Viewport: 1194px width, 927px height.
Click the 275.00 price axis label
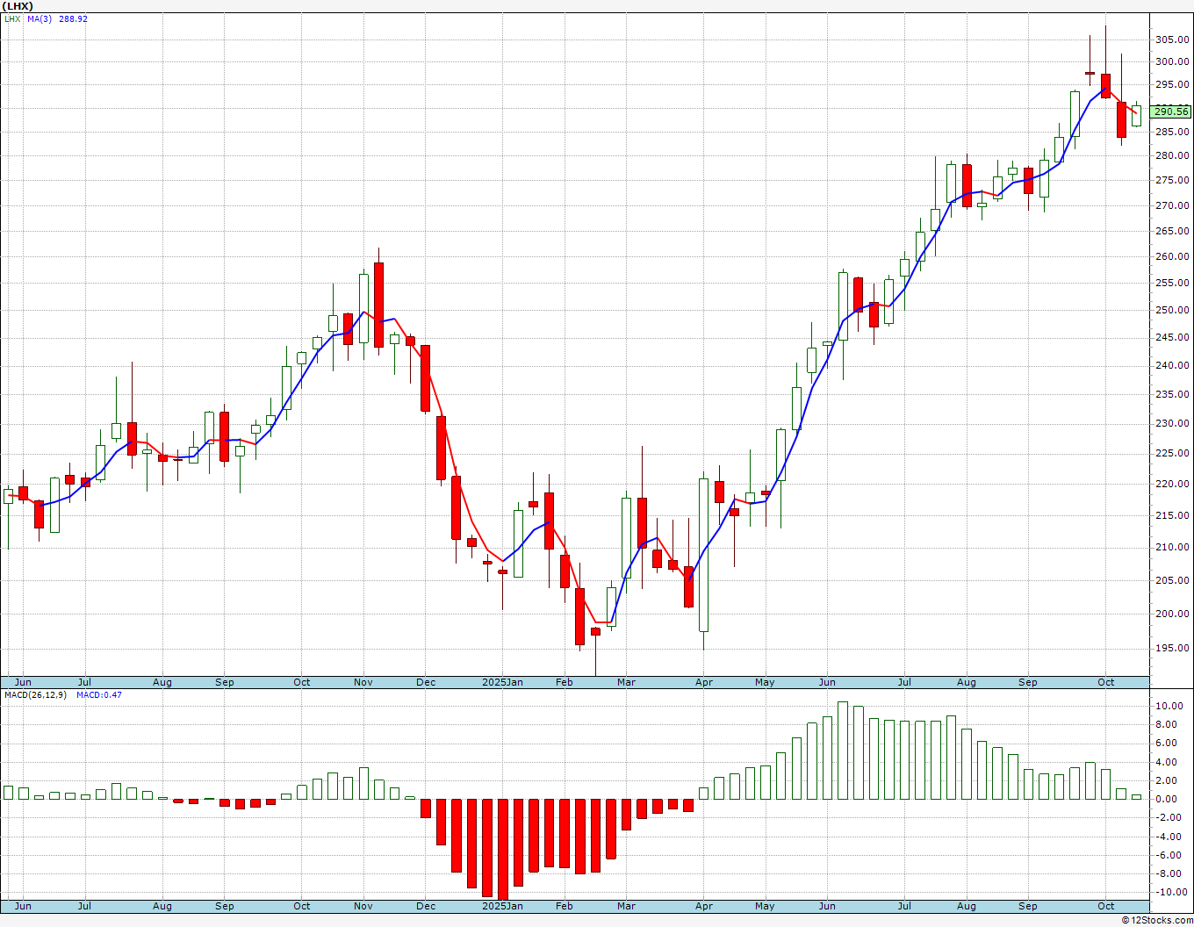[1172, 180]
